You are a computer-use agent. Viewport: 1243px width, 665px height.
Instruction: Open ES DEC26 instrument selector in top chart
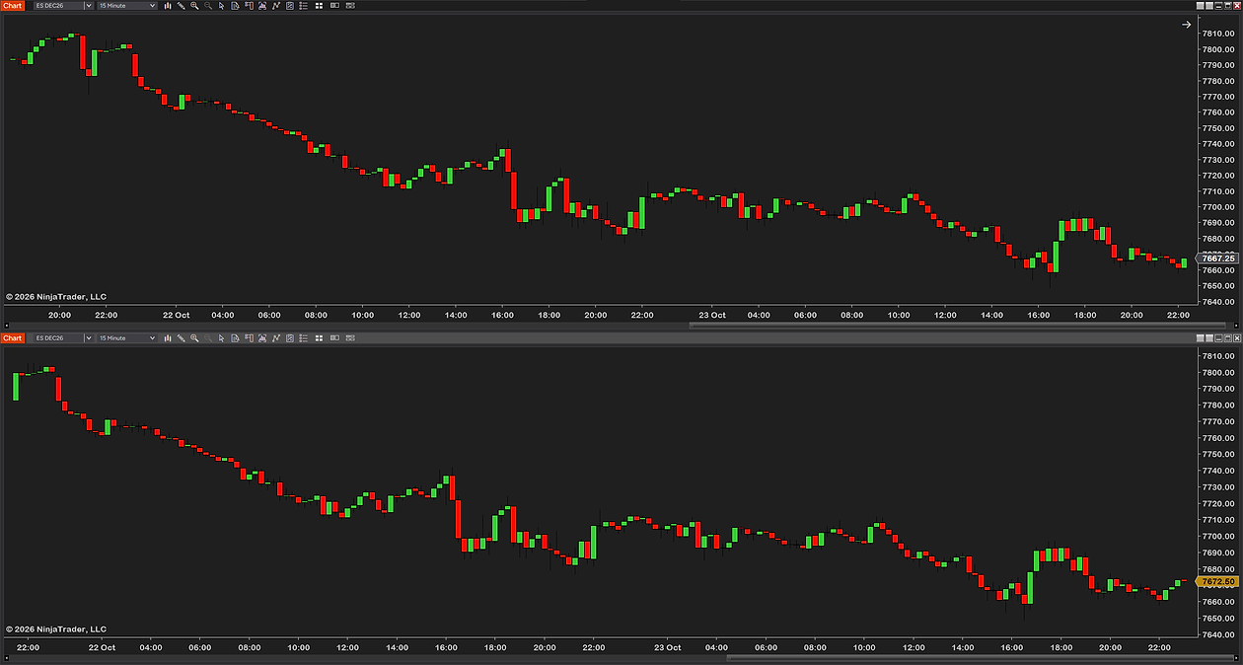(x=63, y=6)
